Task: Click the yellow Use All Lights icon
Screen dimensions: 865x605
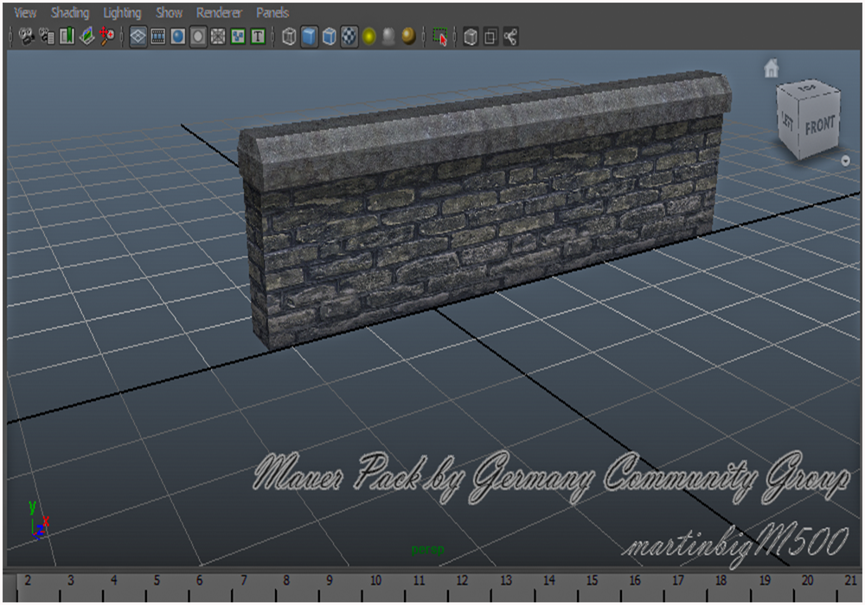Action: coord(369,37)
